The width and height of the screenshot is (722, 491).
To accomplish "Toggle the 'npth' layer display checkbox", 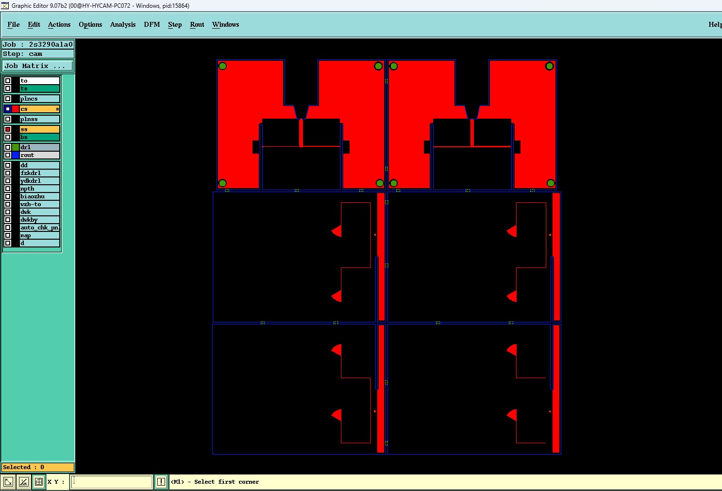I will [x=8, y=189].
